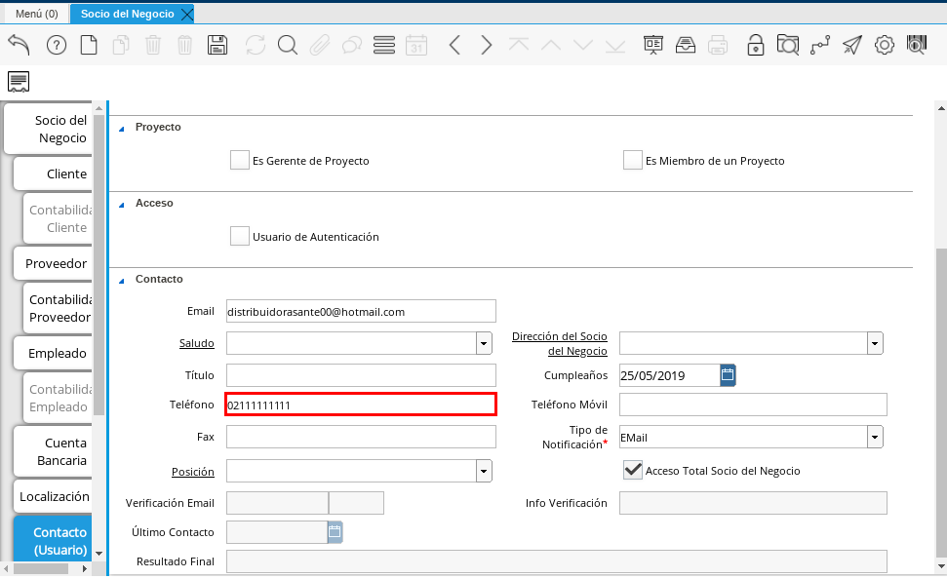This screenshot has height=579, width=947.
Task: Uncheck Acceso Total Socio del Negocio
Action: coord(633,471)
